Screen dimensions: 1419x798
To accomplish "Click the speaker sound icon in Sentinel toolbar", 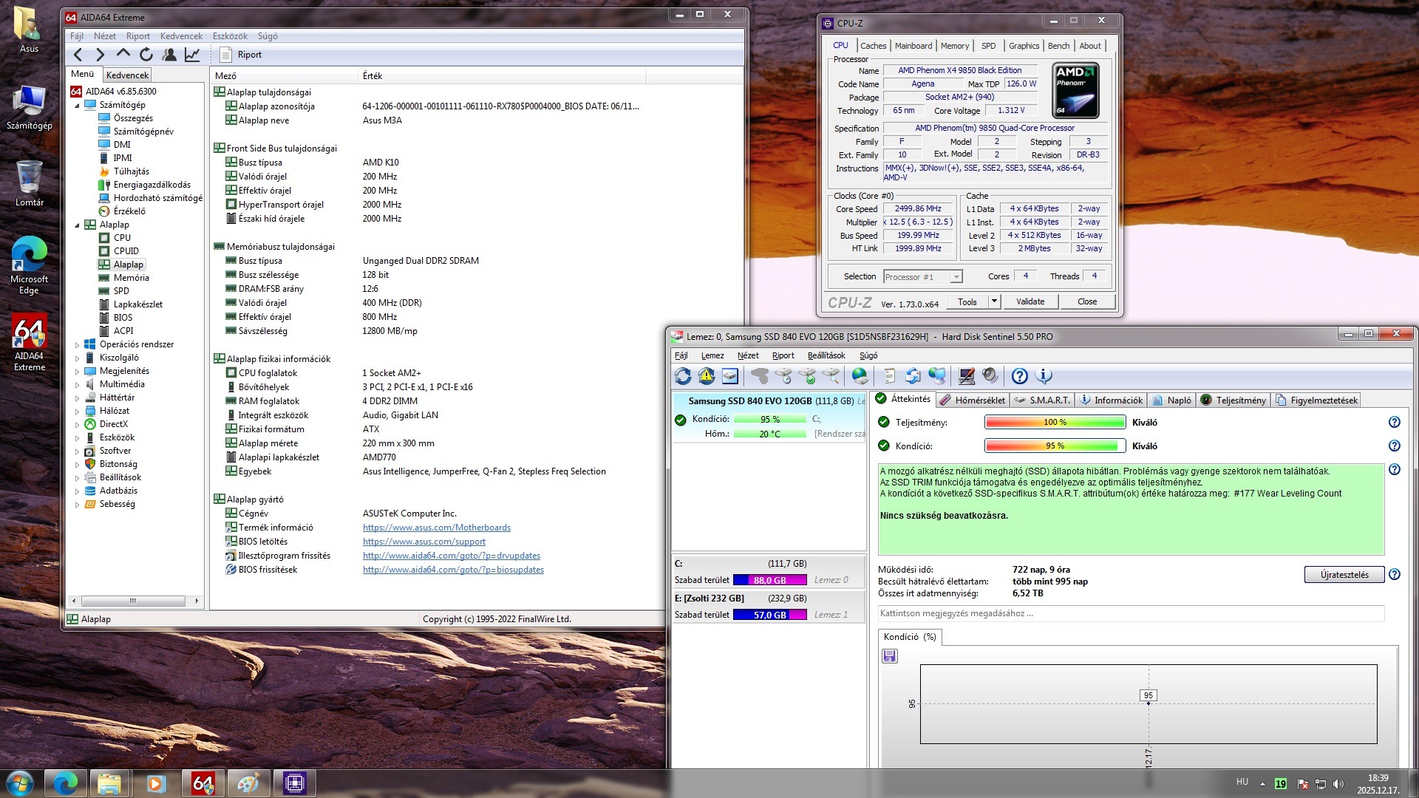I will pos(990,376).
